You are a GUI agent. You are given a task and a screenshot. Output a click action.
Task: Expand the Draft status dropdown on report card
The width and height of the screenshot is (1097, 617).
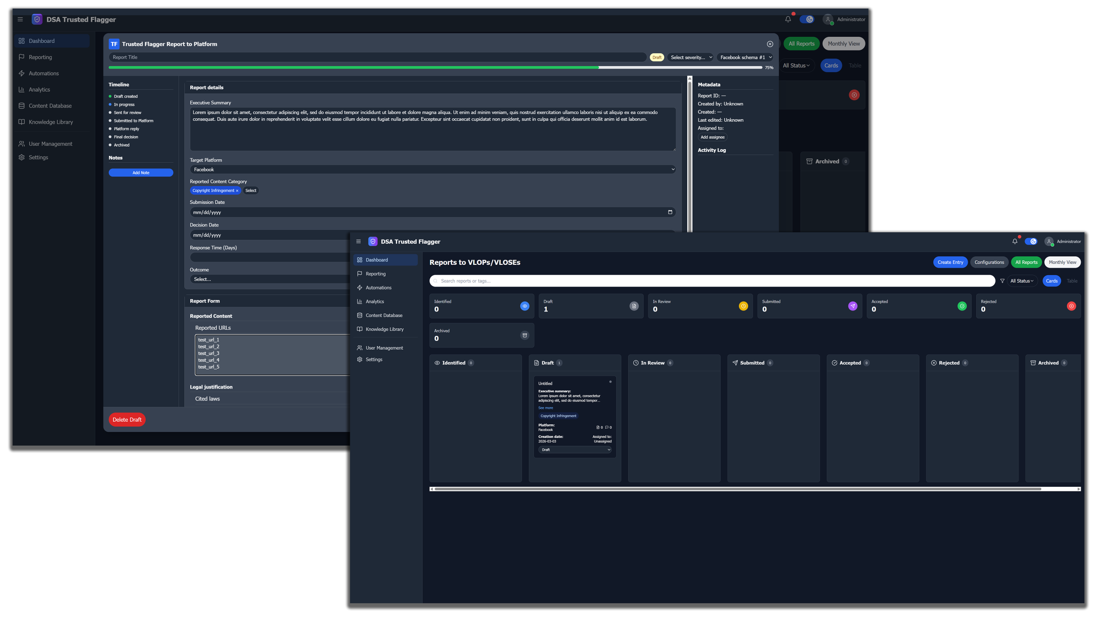click(575, 450)
